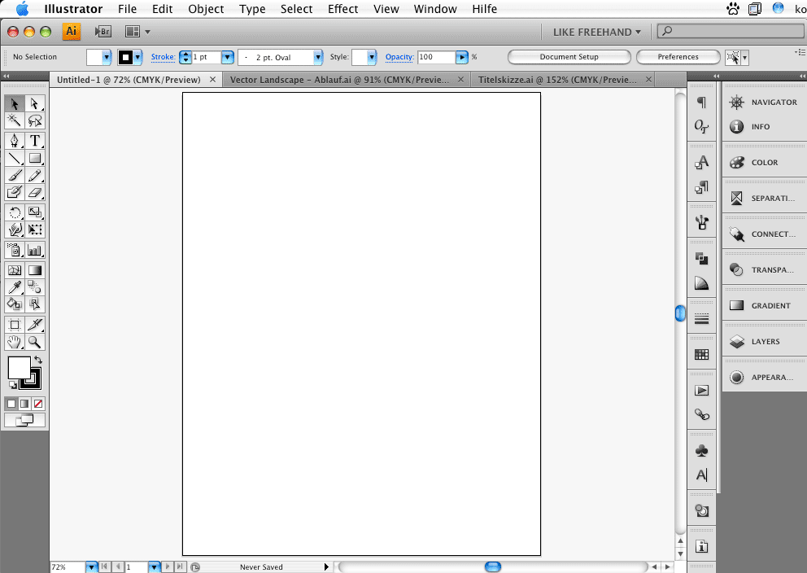Click the Opacity value input field
This screenshot has height=573, width=807.
pos(435,57)
